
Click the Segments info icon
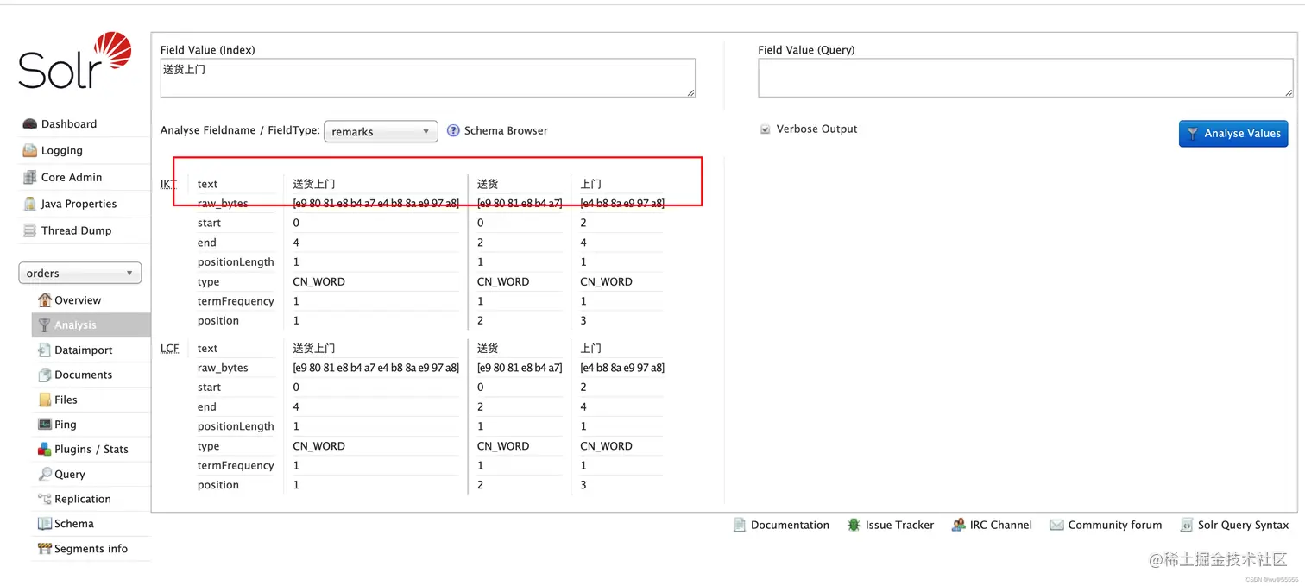[45, 549]
